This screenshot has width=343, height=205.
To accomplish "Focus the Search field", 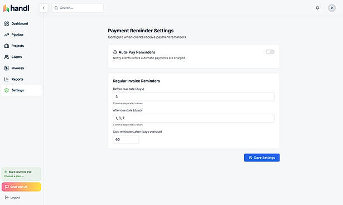I will point(78,8).
